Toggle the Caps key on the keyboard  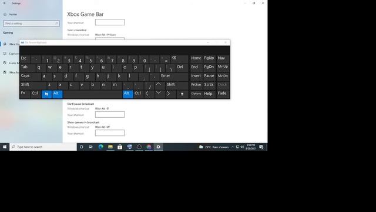(x=30, y=77)
